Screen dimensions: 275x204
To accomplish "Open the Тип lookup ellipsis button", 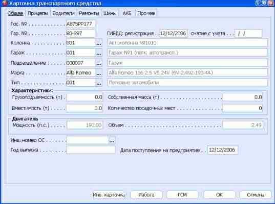I will [x=99, y=83].
